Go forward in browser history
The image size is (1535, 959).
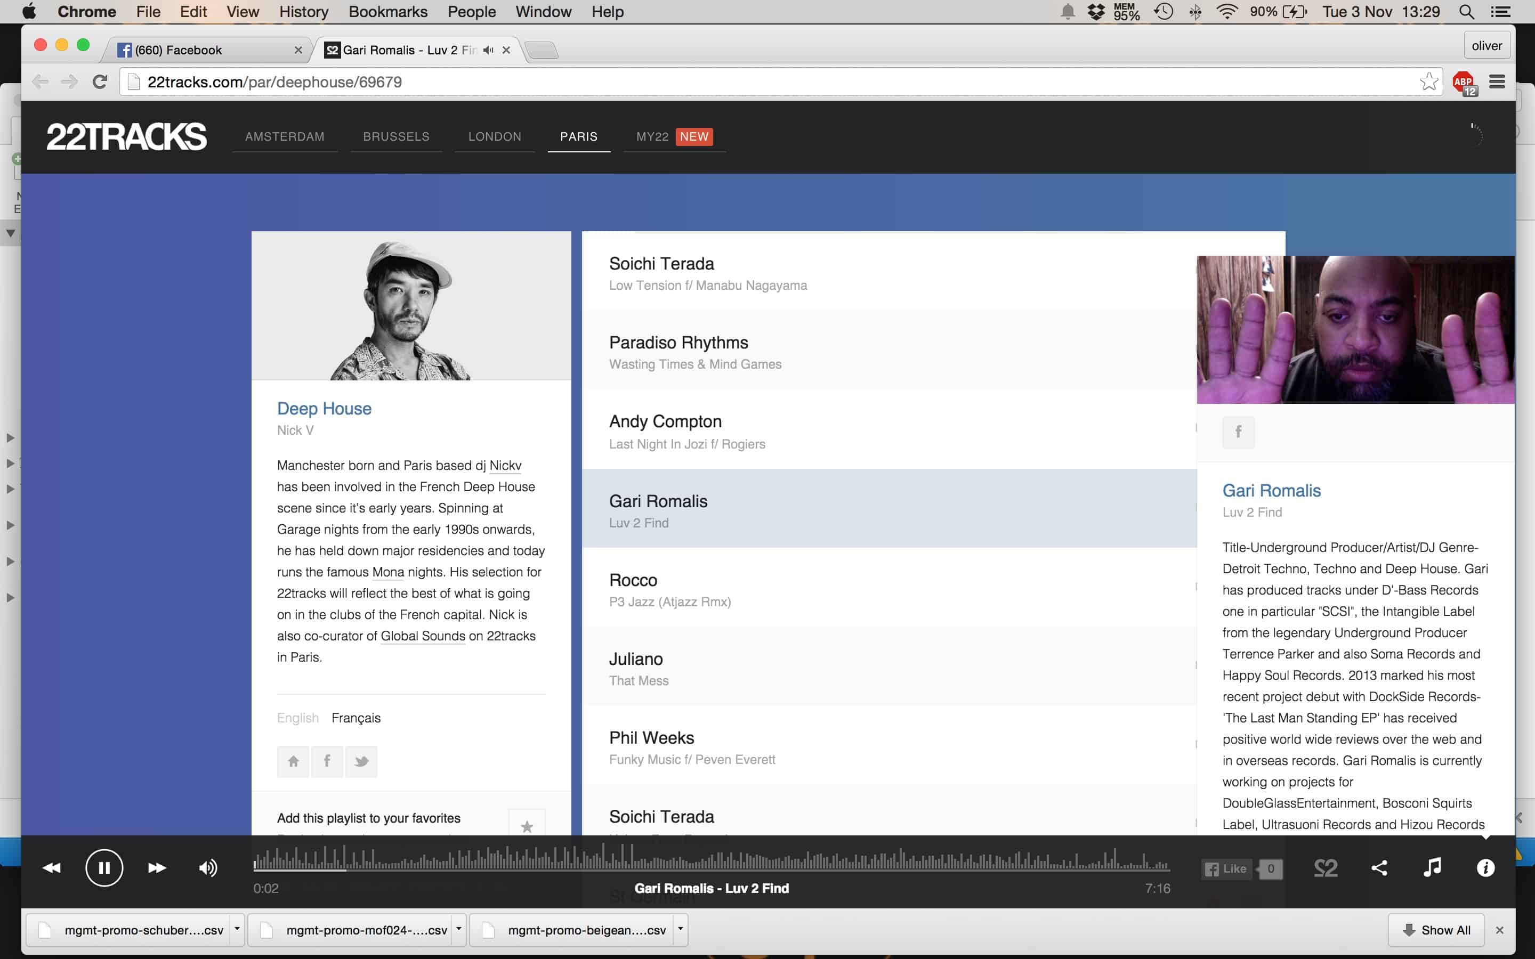coord(70,82)
